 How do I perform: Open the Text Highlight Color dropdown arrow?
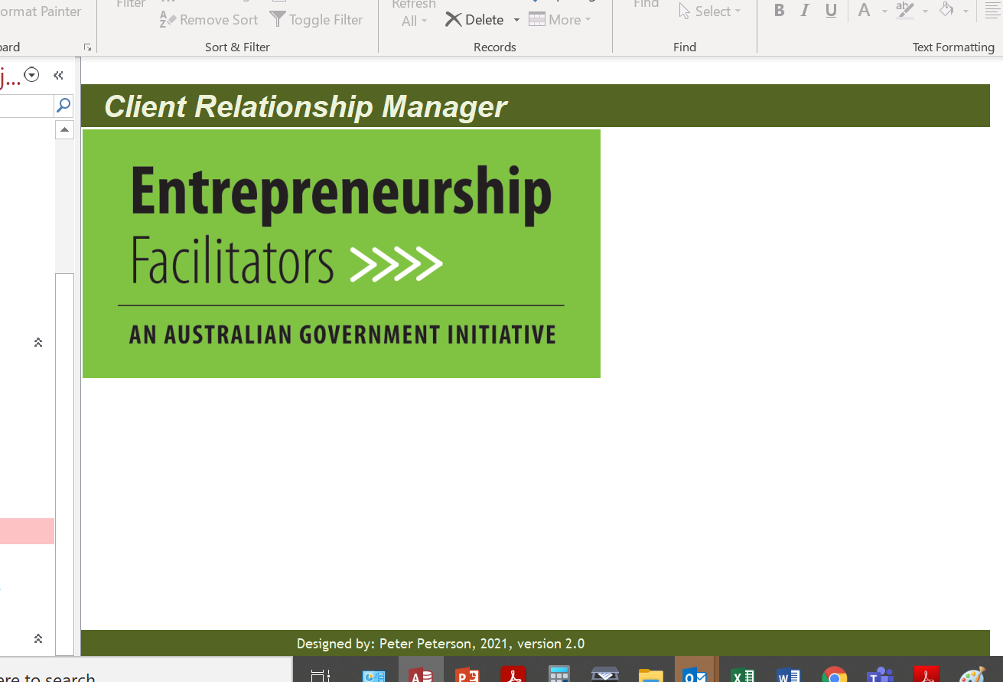click(x=925, y=11)
